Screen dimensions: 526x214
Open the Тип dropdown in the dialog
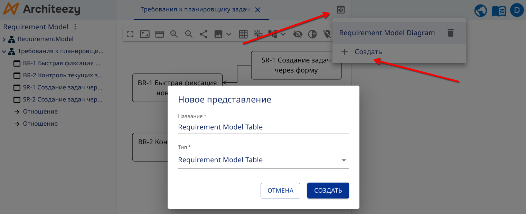(x=344, y=160)
